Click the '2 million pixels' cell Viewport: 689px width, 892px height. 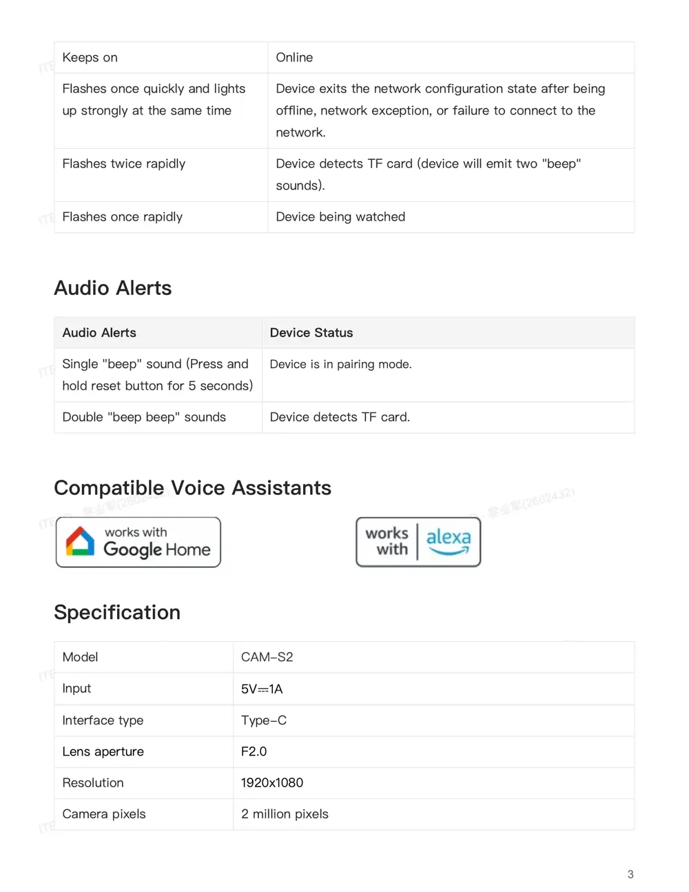pos(285,814)
